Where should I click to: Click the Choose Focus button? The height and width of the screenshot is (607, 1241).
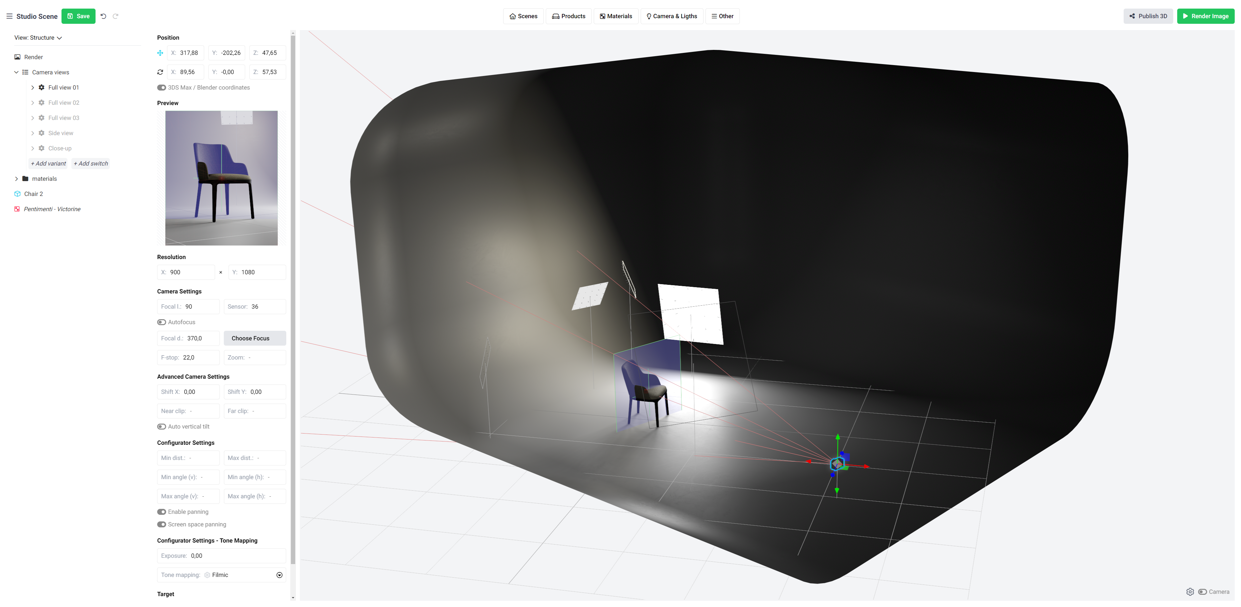click(x=254, y=338)
